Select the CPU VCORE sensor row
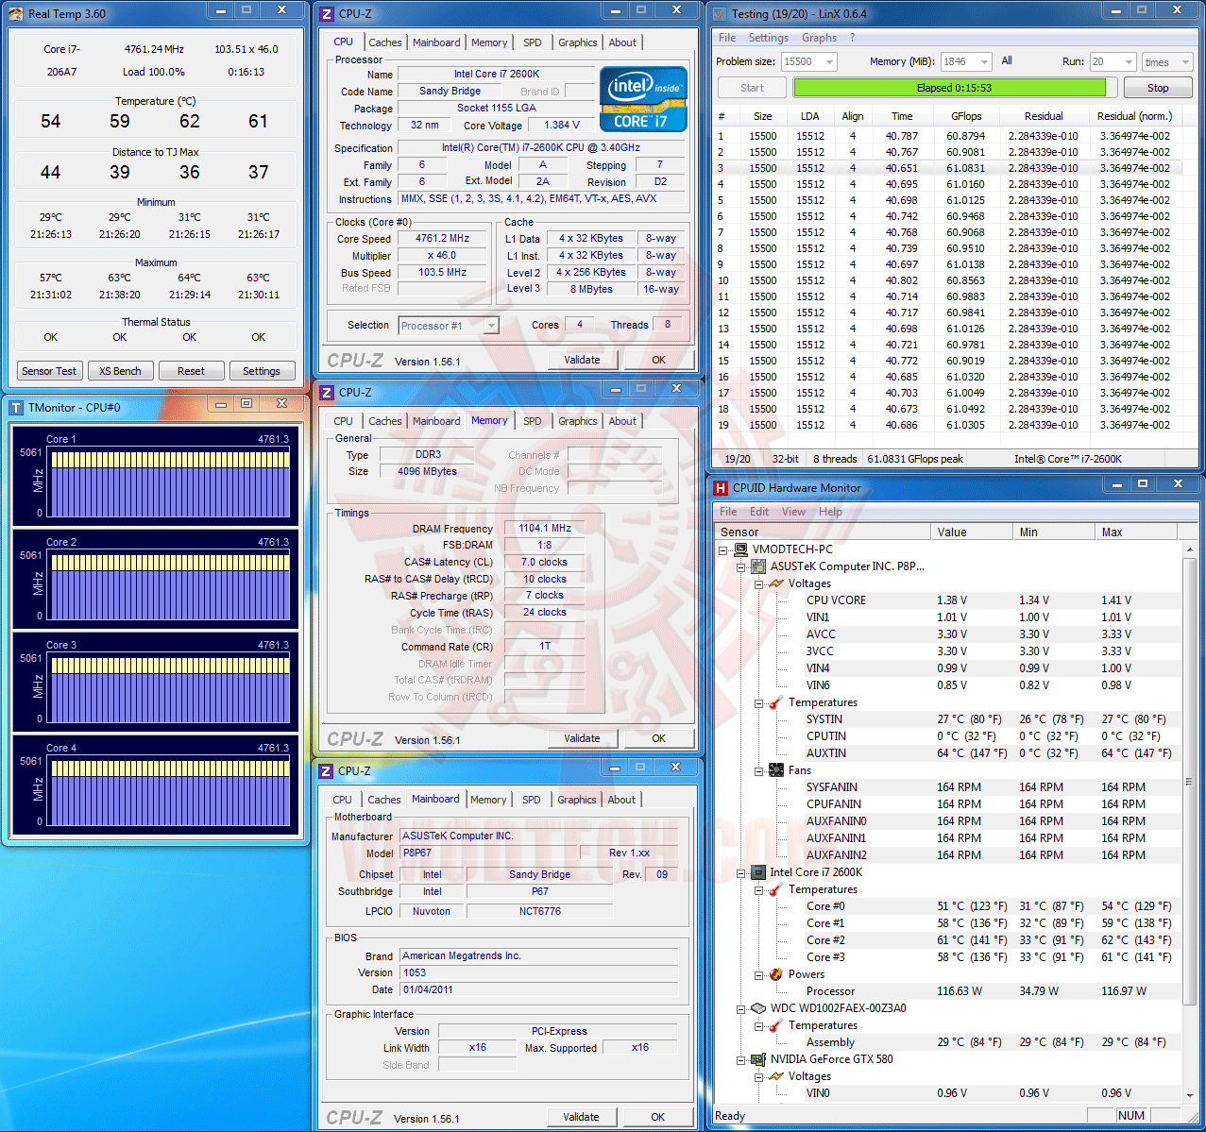 coord(947,600)
